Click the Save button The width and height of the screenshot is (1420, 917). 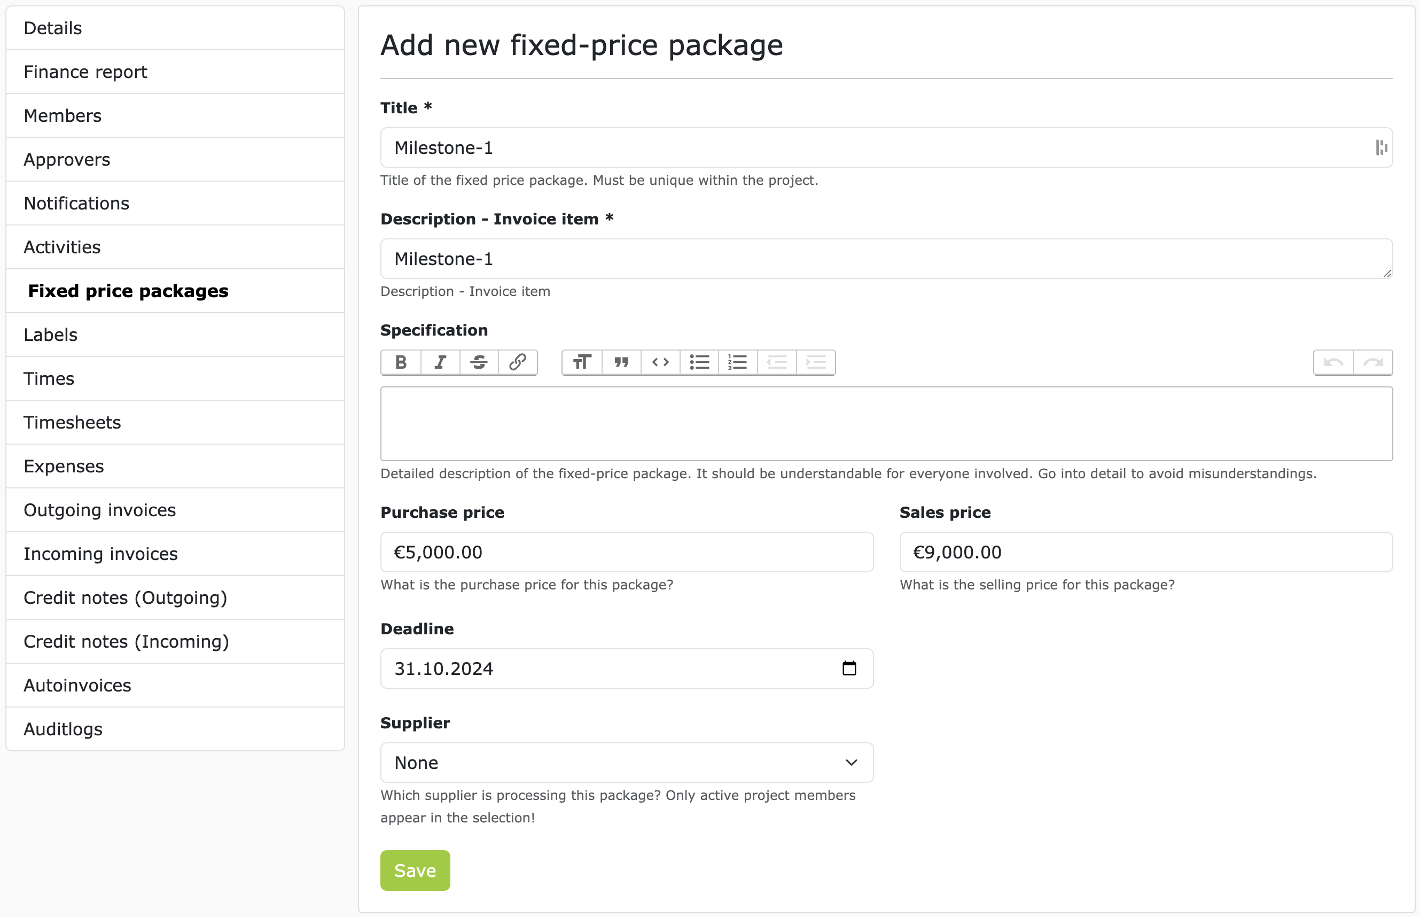(415, 870)
